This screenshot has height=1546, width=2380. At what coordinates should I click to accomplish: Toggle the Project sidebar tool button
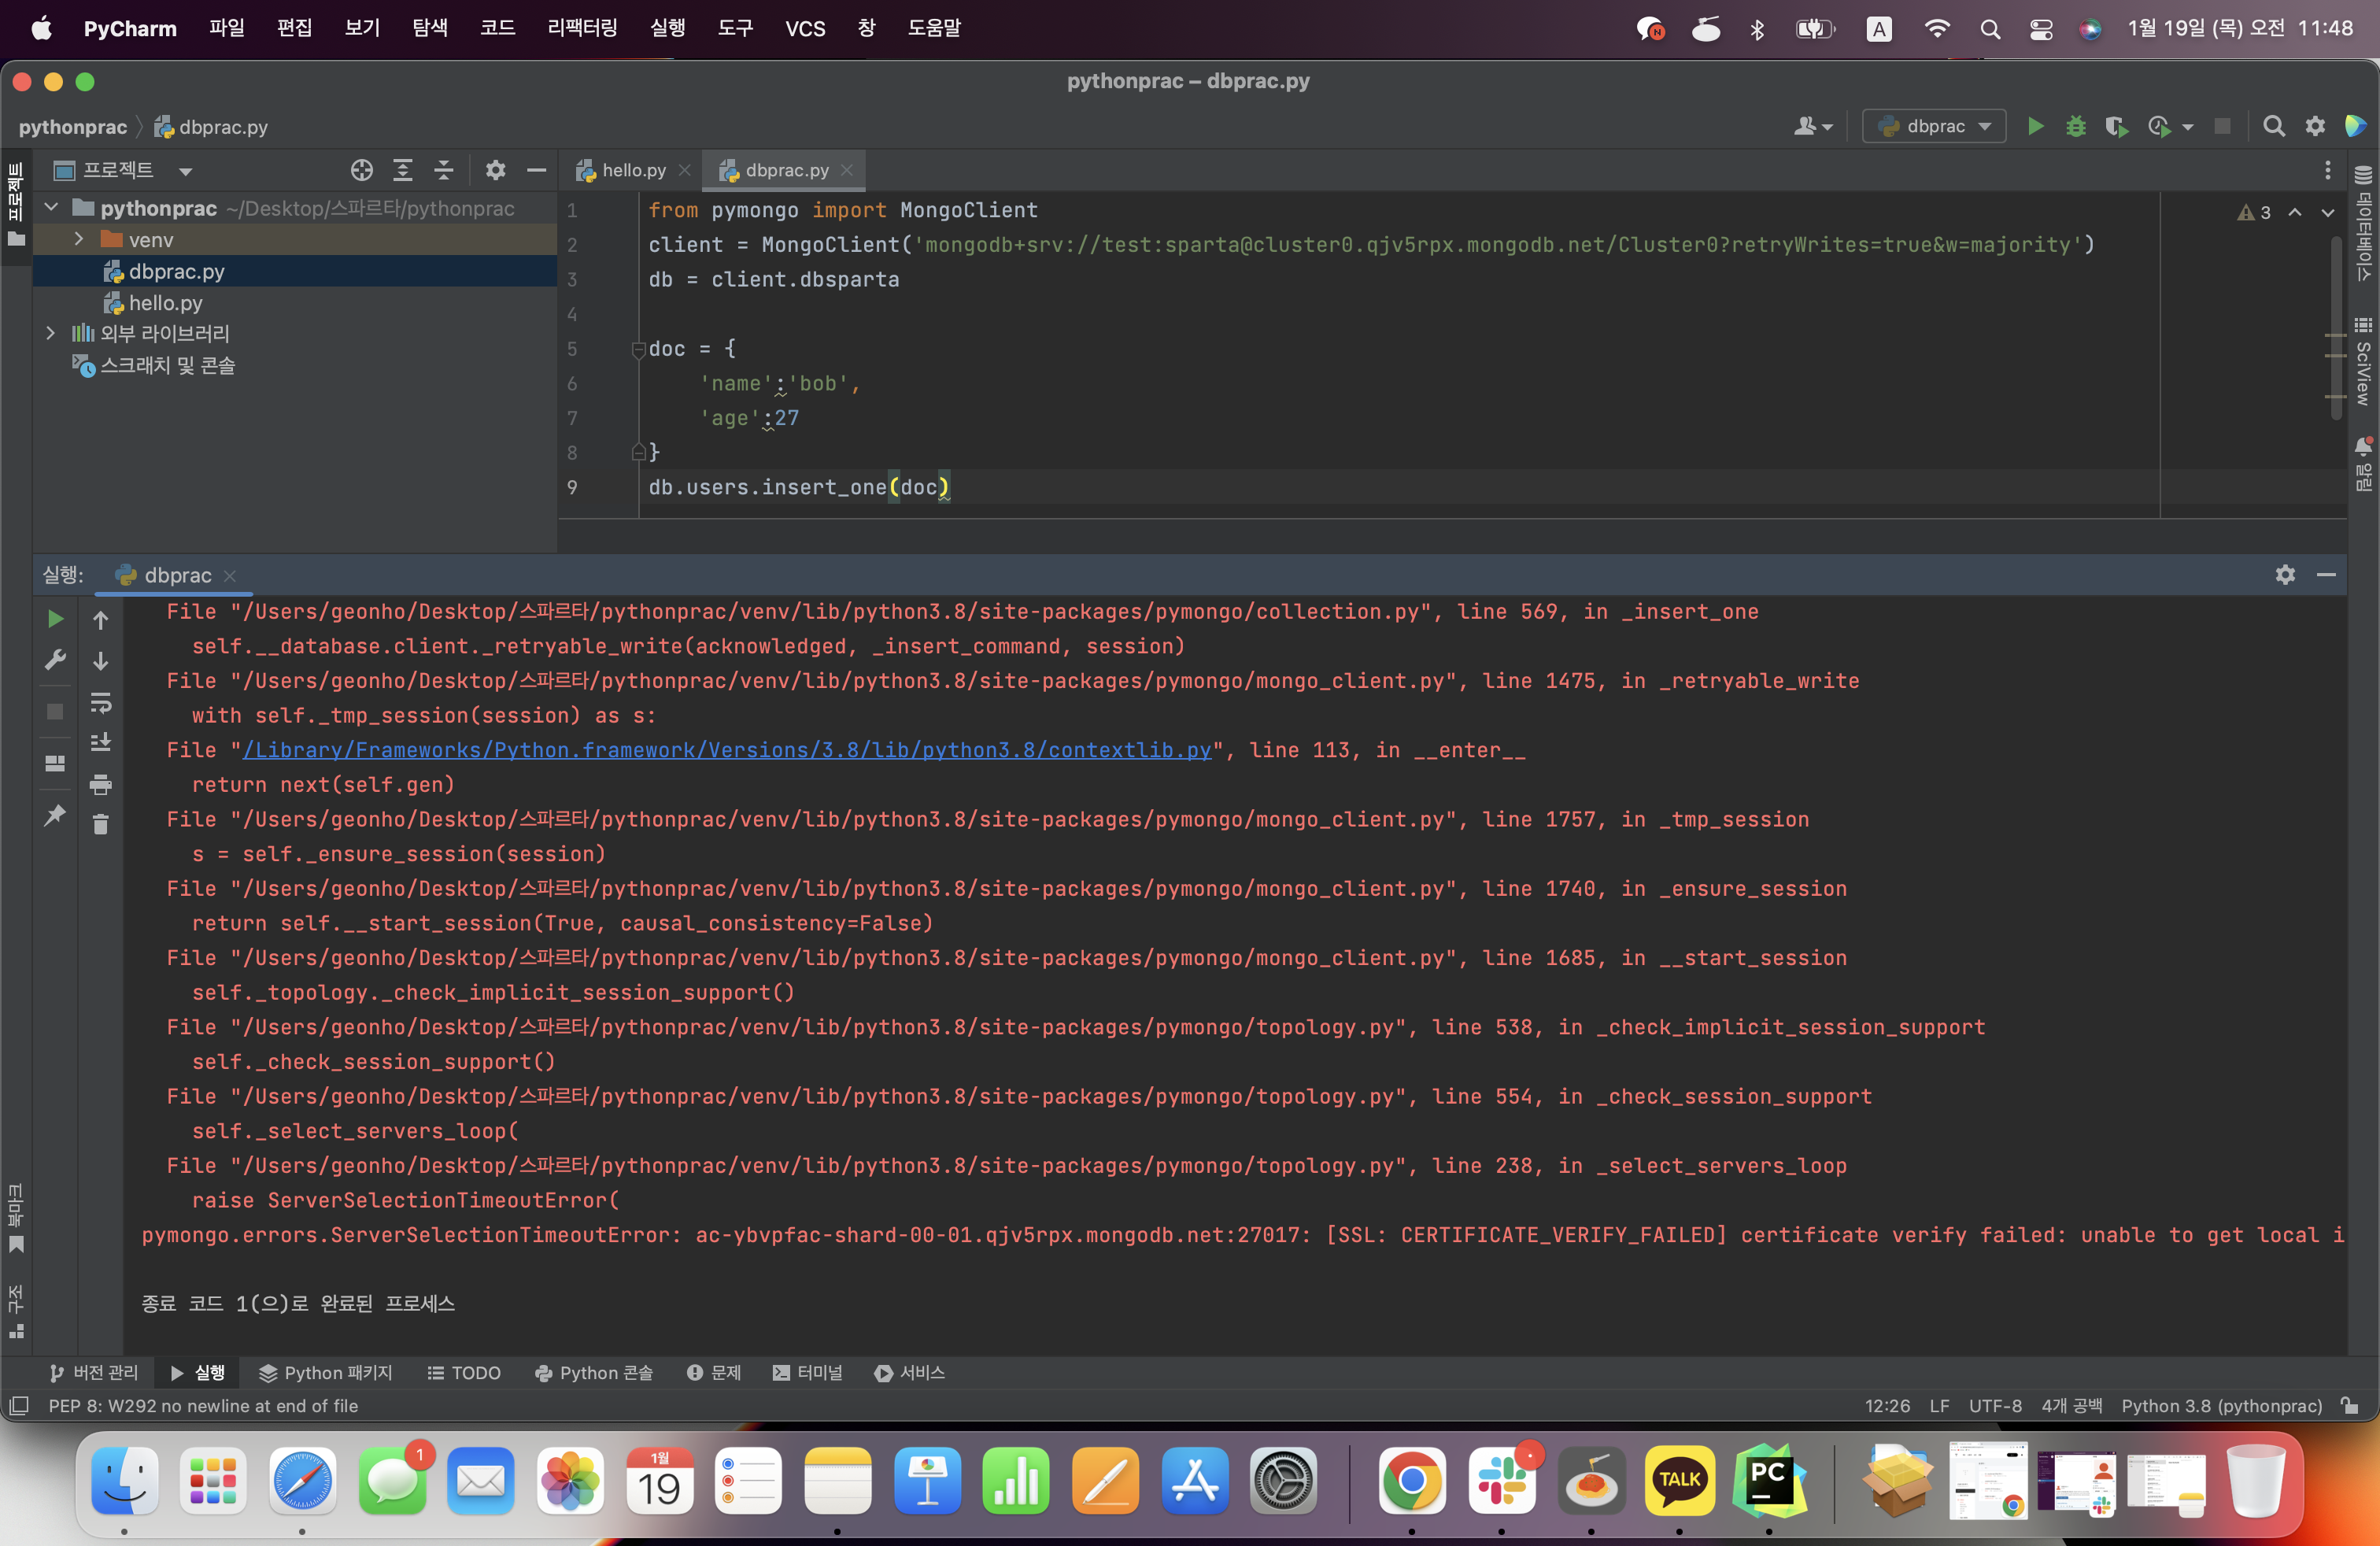point(16,205)
